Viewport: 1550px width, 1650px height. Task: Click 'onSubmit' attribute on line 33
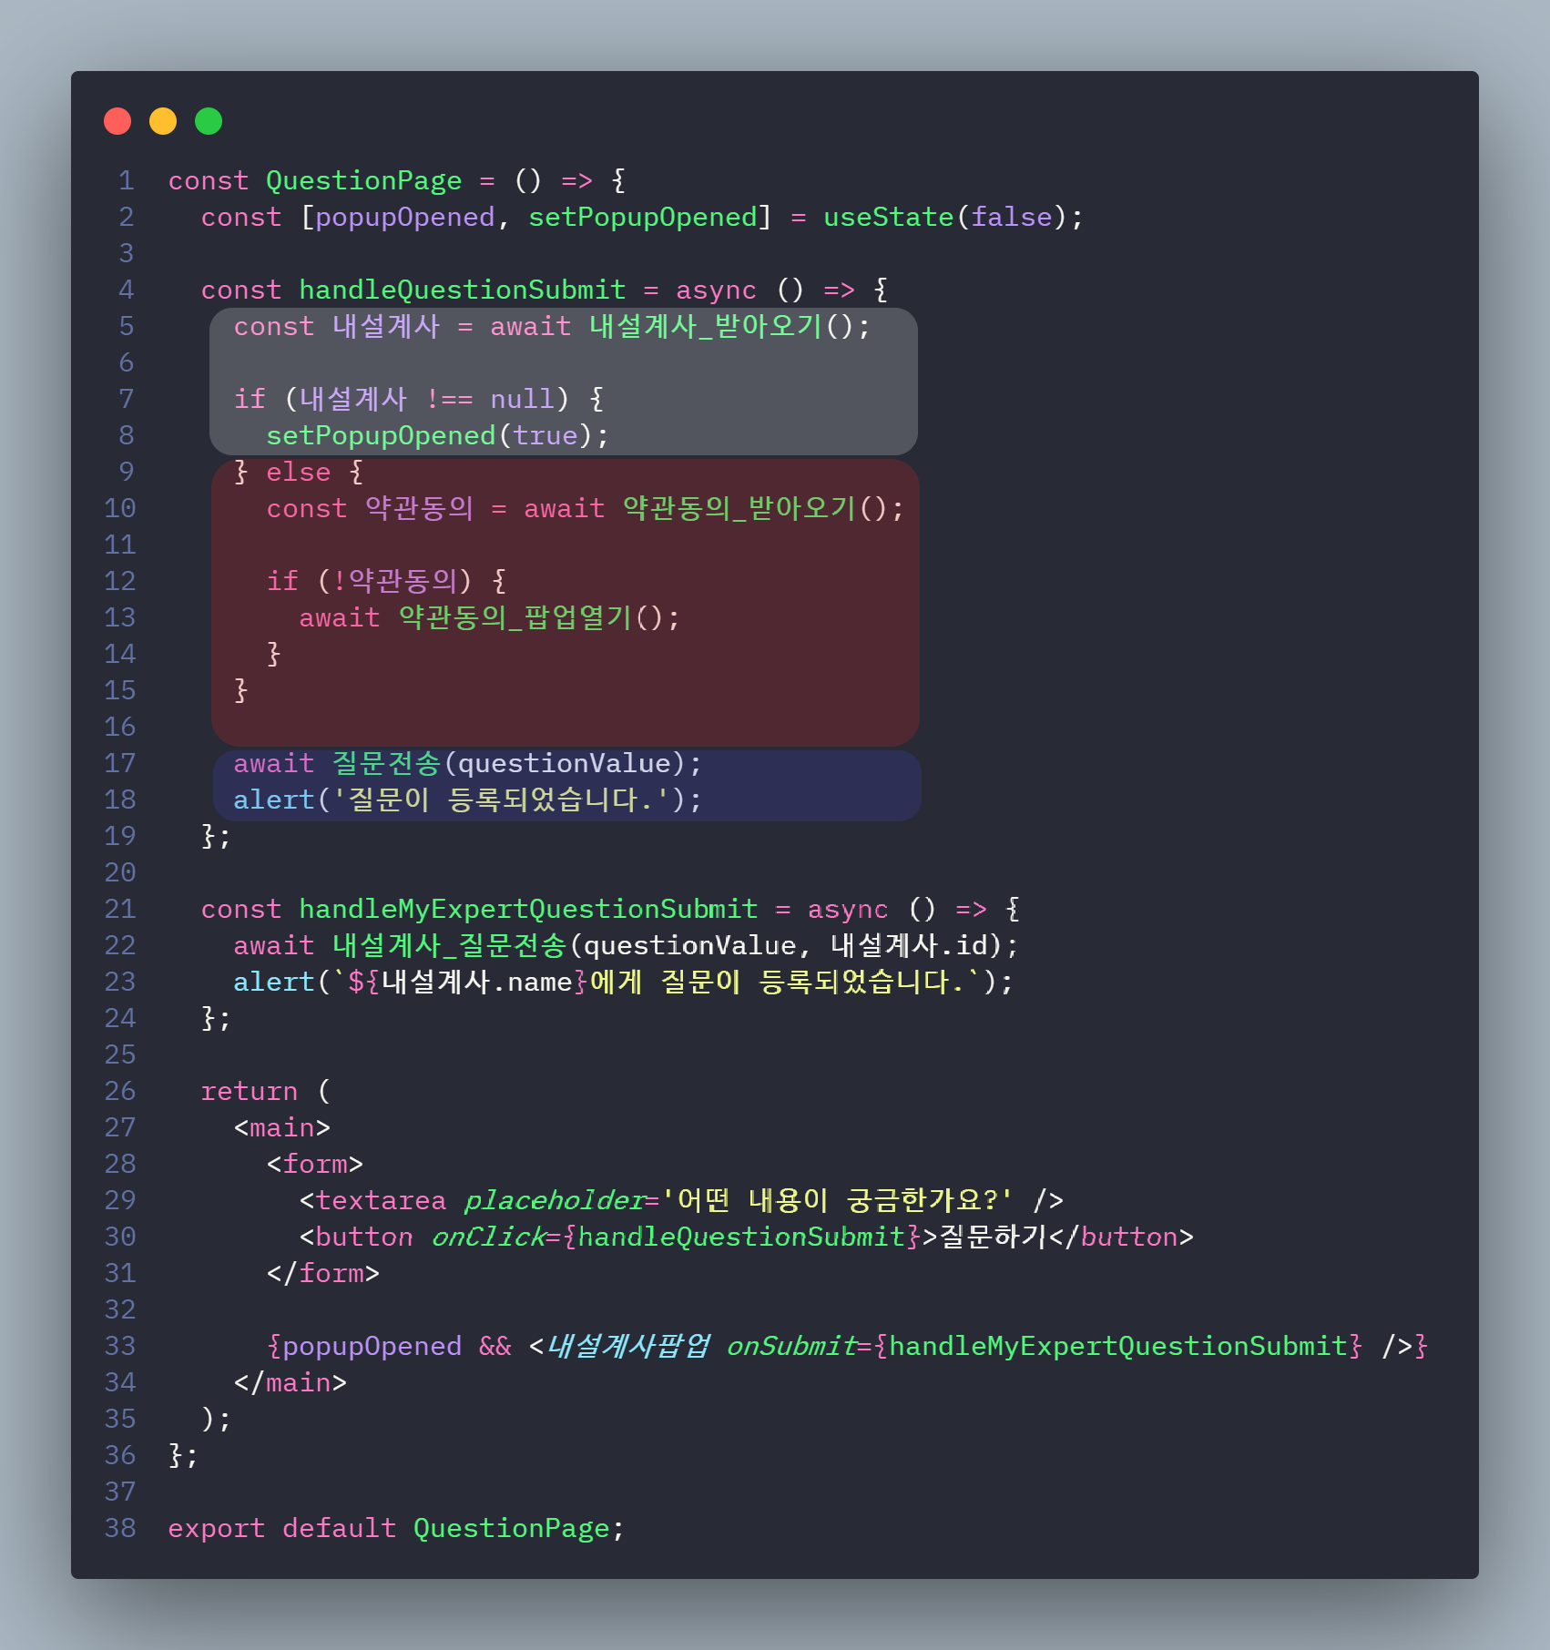tap(791, 1347)
